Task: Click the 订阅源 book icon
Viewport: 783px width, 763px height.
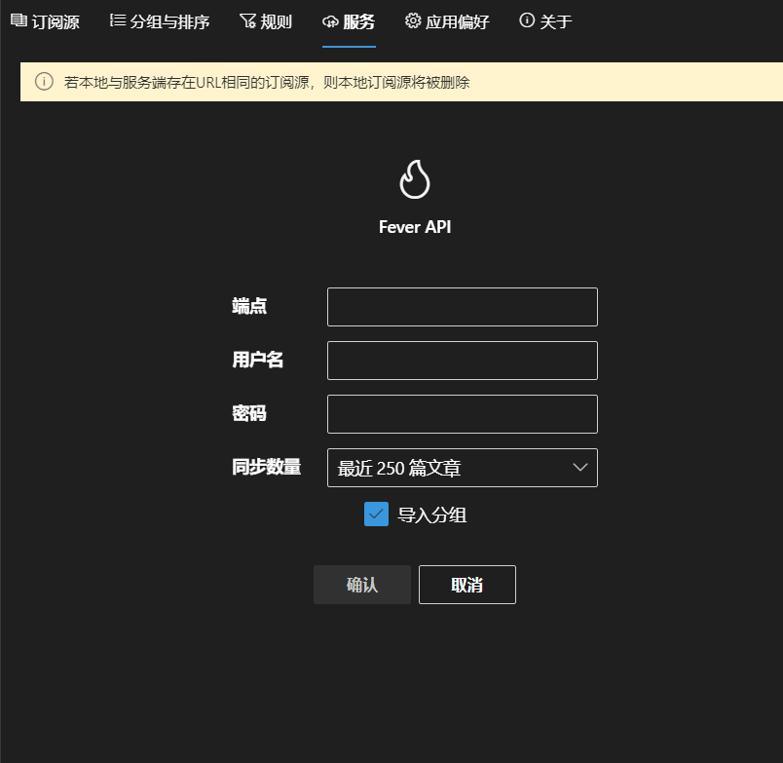Action: [x=19, y=20]
